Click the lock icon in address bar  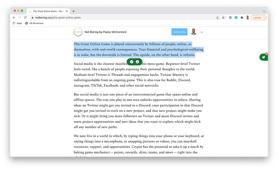32,18
